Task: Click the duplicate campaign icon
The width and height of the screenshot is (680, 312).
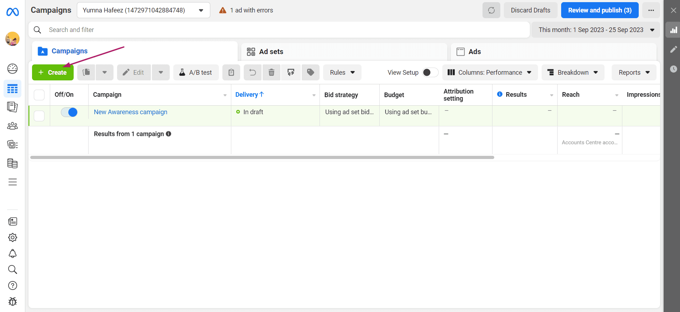Action: point(86,73)
